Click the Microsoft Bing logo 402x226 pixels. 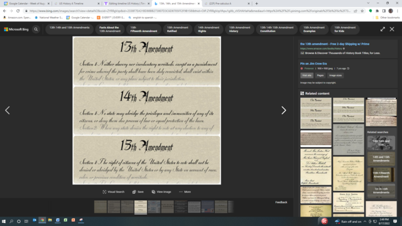pos(16,30)
